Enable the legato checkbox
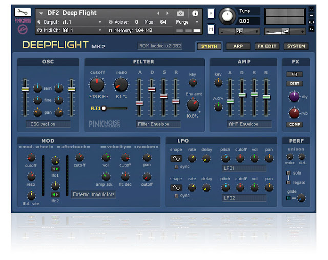Viewport: 328px width, 260px height. (289, 182)
